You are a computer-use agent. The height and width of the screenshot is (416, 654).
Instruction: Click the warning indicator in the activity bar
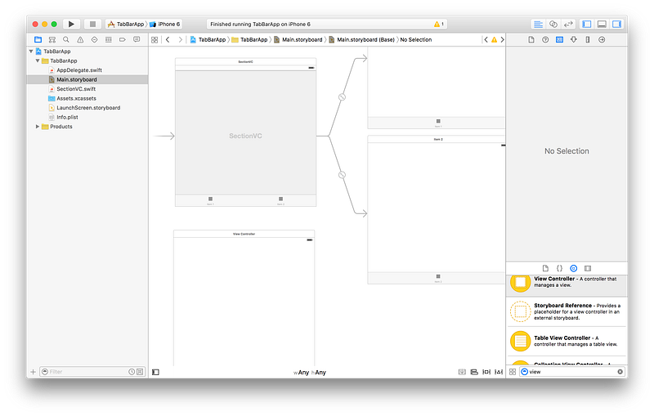click(438, 25)
